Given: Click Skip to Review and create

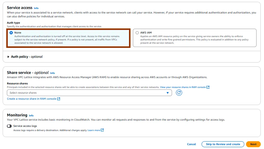Looking at the screenshot, I should pyautogui.click(x=223, y=144).
